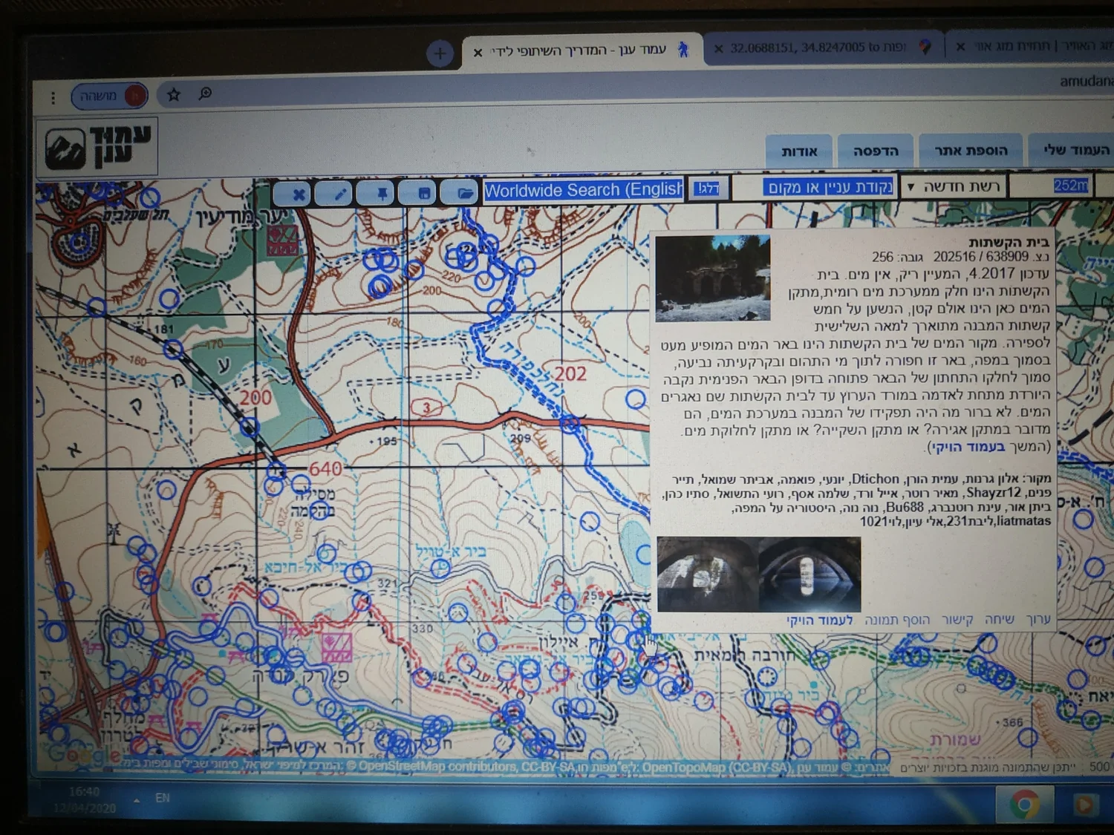
Task: Click the browser zoom magnifier icon
Action: (205, 94)
